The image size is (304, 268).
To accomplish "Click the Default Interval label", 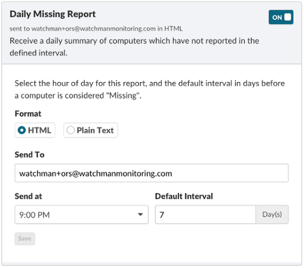I will (x=184, y=196).
